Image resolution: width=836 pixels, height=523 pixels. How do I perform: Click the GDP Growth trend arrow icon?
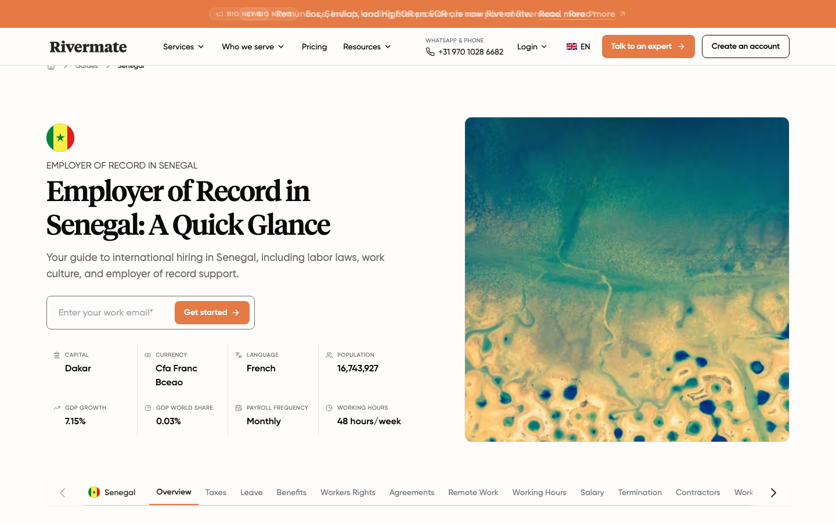[x=57, y=408]
